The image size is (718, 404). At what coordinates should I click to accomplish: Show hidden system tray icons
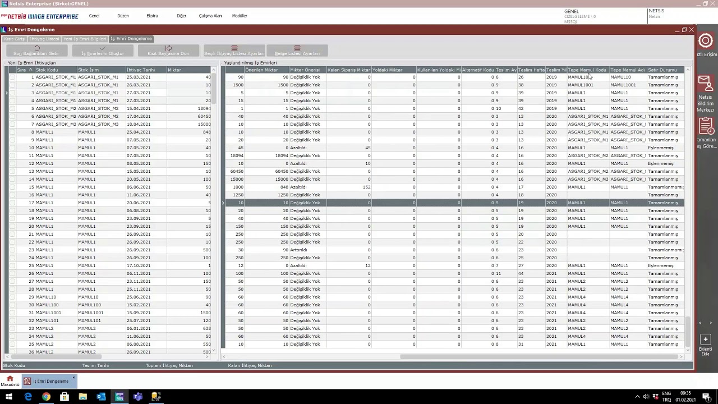(x=637, y=397)
